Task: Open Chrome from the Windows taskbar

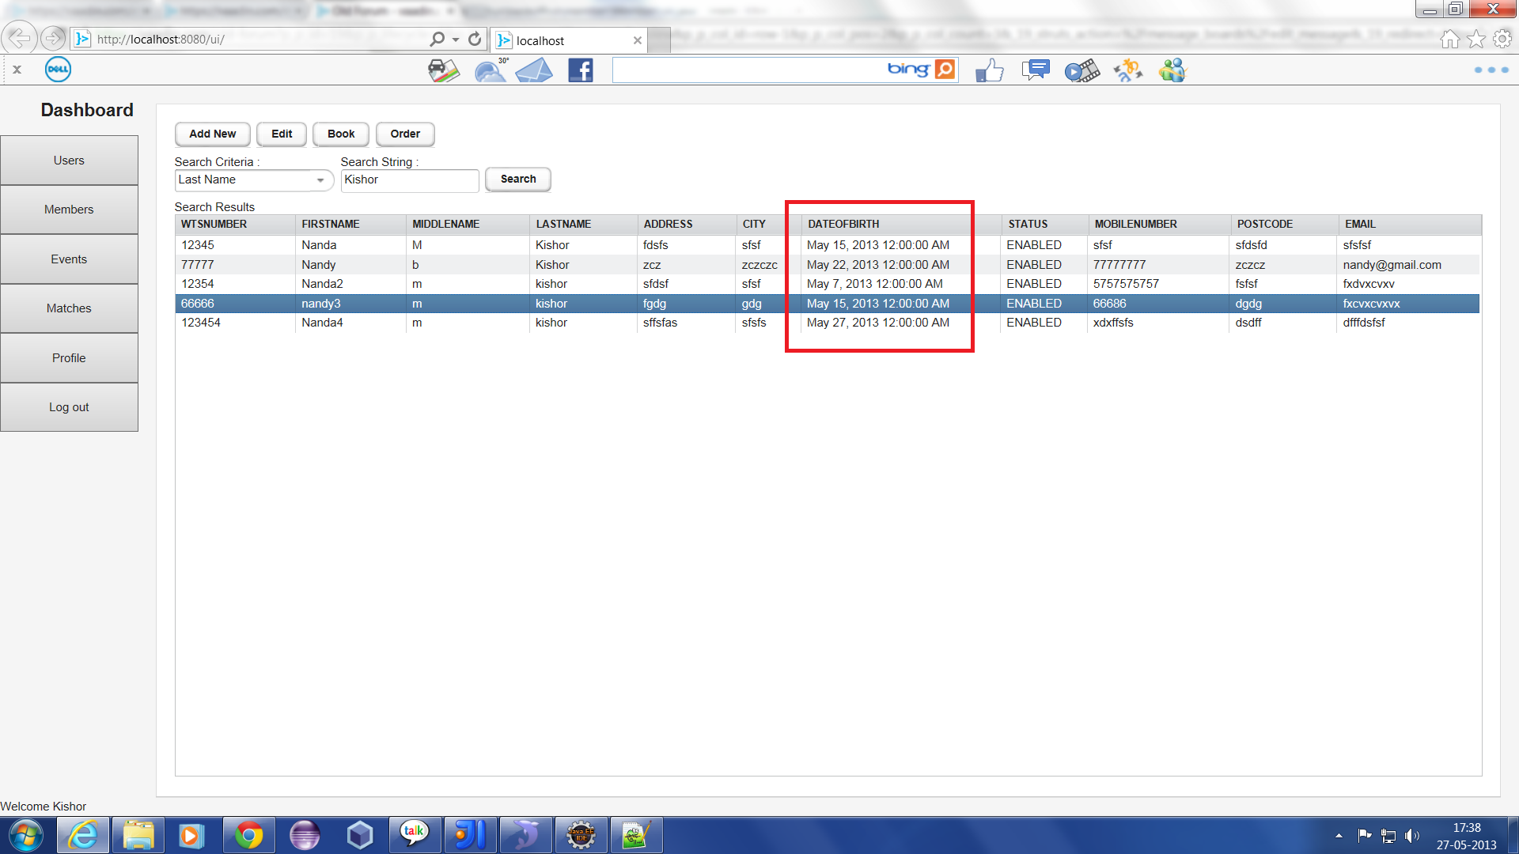Action: [248, 835]
